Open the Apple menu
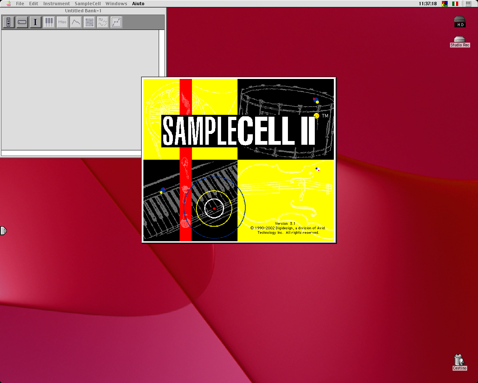The width and height of the screenshot is (478, 383). [x=9, y=3]
